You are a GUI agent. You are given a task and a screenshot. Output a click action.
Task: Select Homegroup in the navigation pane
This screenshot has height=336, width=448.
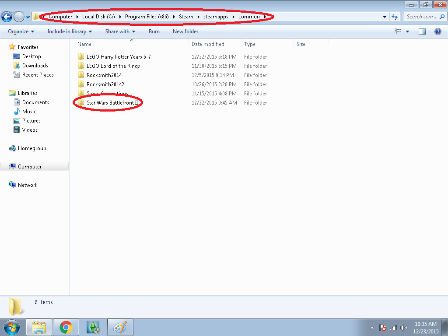coord(32,148)
